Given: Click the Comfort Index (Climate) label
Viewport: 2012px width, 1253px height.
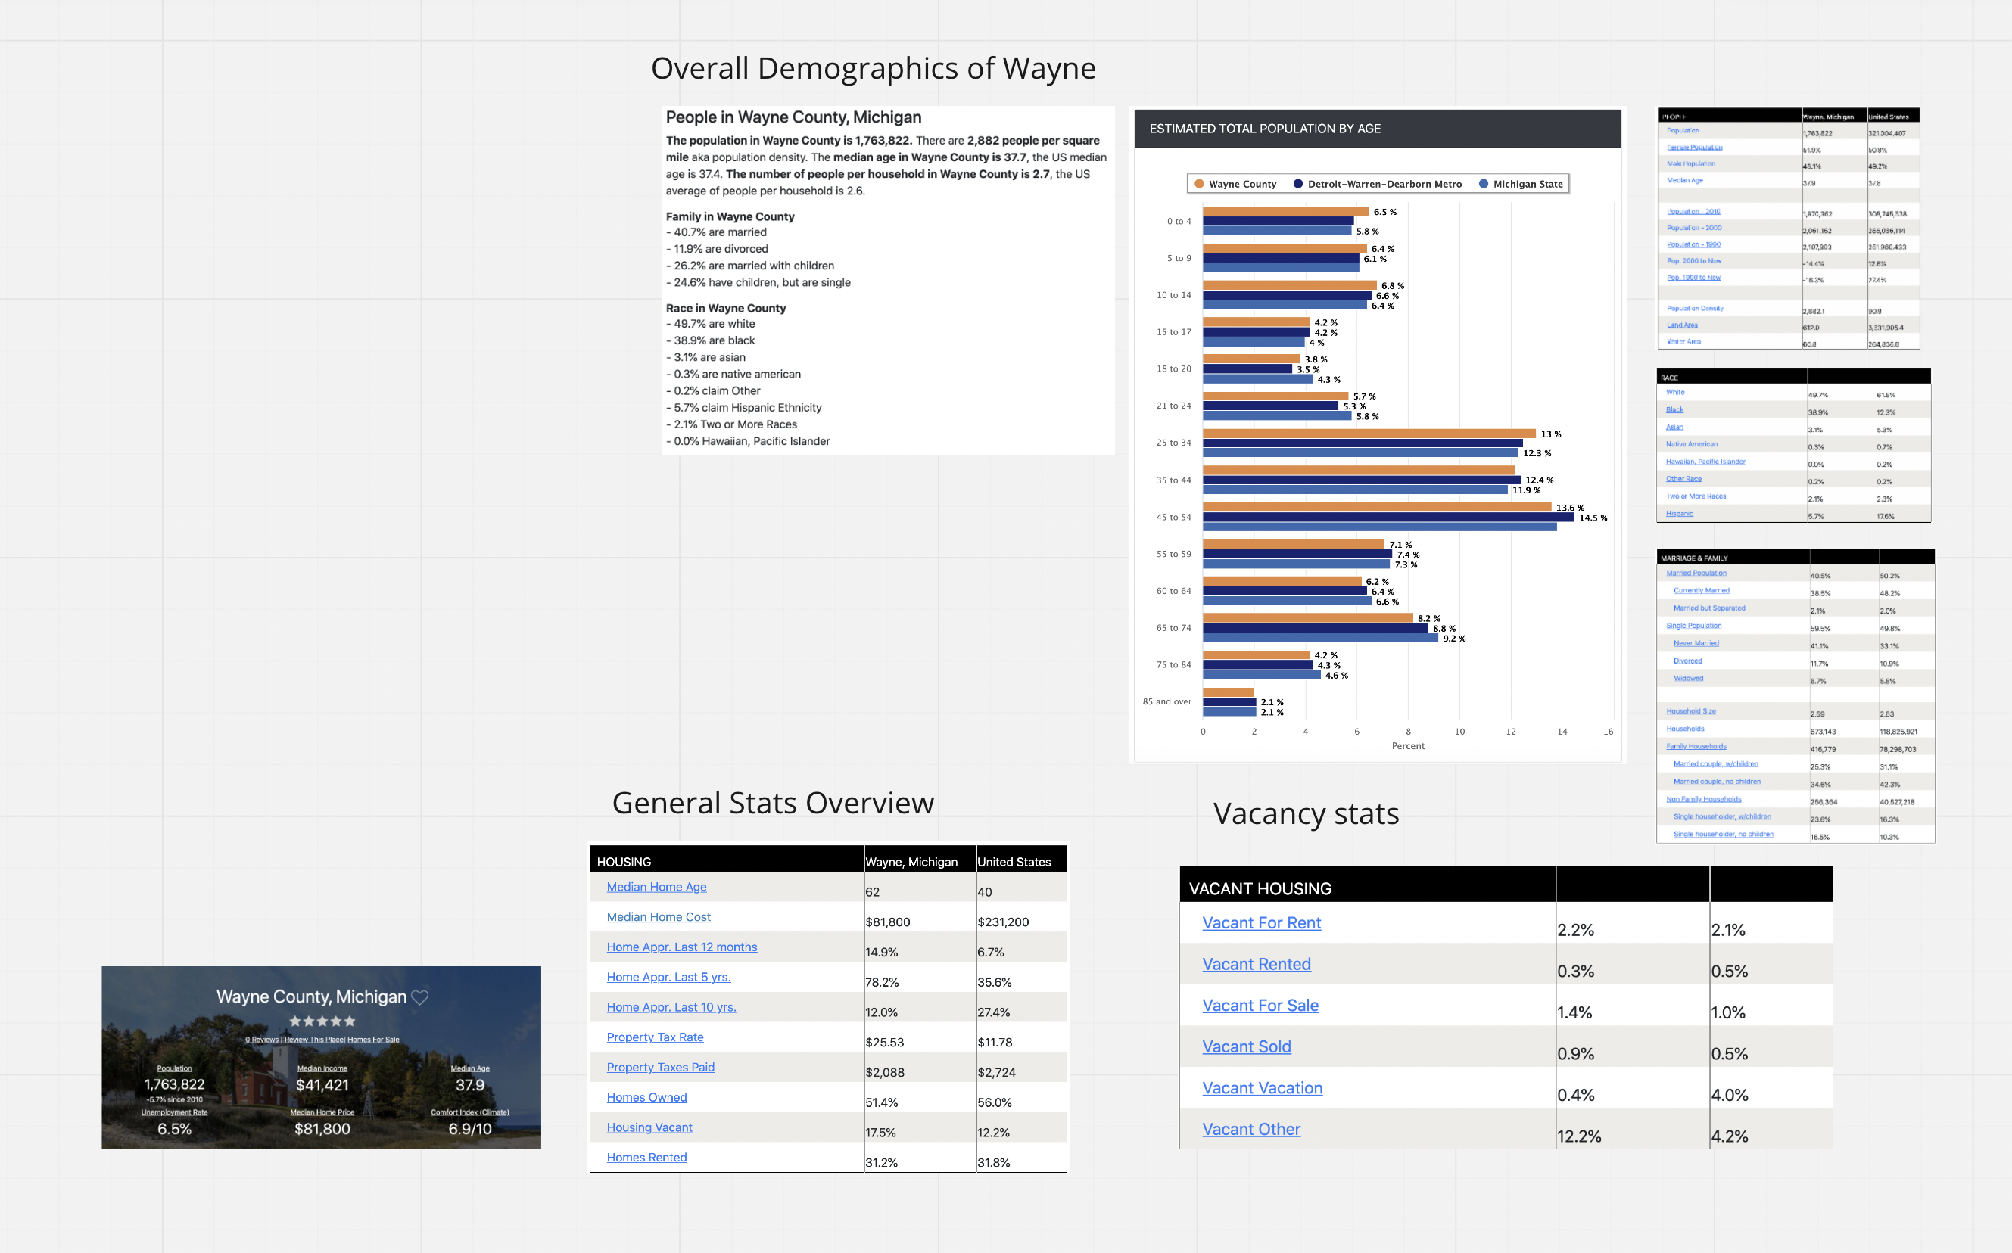Looking at the screenshot, I should coord(470,1112).
